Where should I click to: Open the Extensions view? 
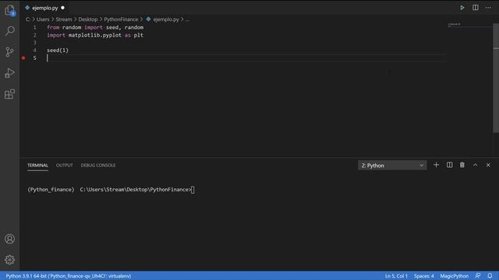click(x=10, y=94)
